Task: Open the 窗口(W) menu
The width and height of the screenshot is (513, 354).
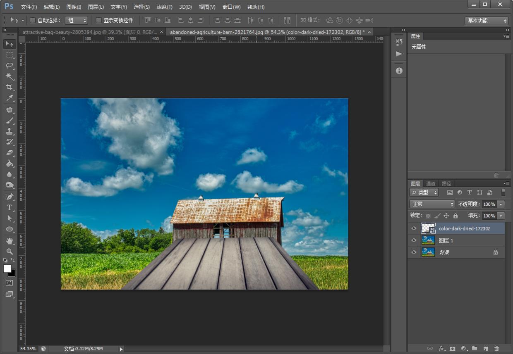Action: pos(231,7)
